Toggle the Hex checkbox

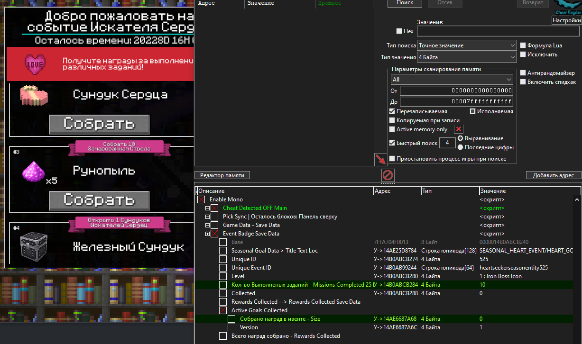tap(399, 31)
